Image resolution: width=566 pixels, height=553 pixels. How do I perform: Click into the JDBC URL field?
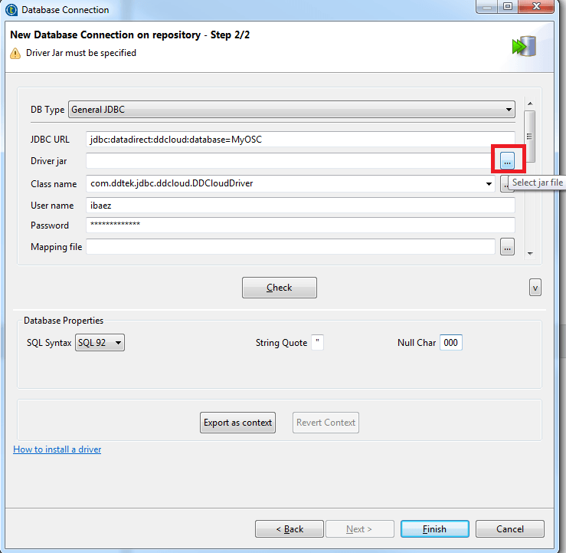300,140
